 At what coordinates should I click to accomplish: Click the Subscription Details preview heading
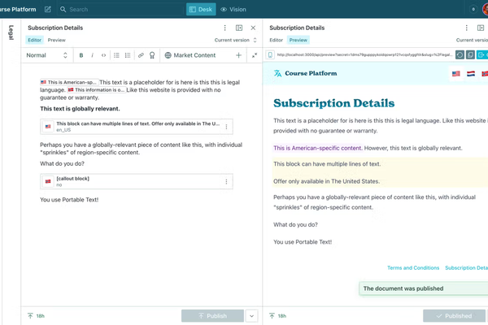point(334,103)
